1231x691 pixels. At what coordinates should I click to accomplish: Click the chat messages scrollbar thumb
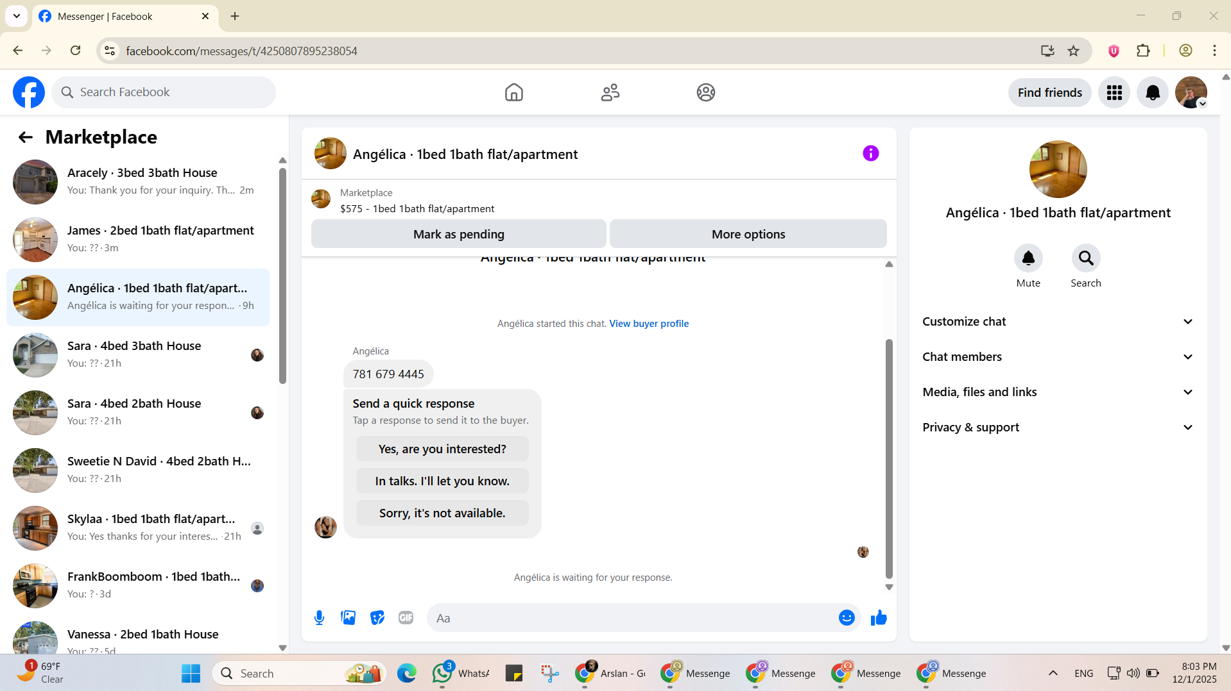coord(889,458)
